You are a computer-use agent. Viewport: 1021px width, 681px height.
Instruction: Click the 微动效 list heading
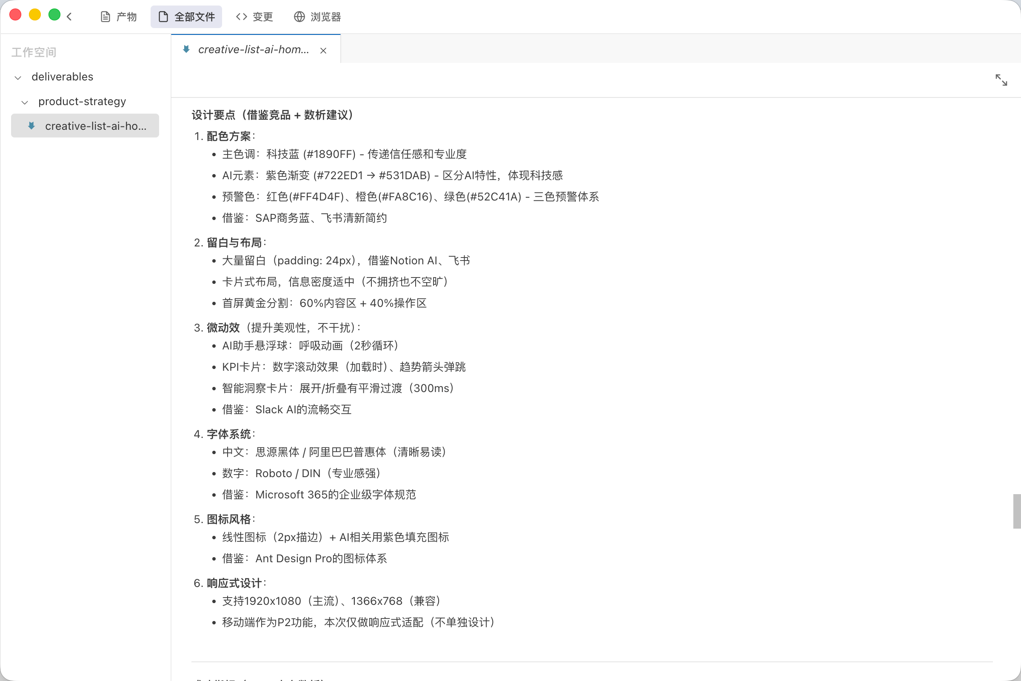[223, 328]
